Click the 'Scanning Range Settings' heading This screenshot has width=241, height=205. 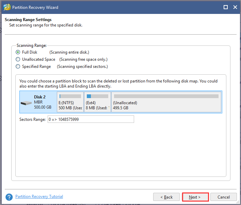(28, 20)
